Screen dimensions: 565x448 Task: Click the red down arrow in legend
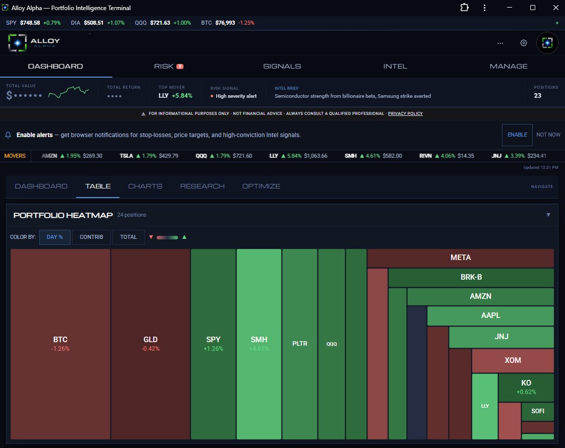[x=151, y=237]
